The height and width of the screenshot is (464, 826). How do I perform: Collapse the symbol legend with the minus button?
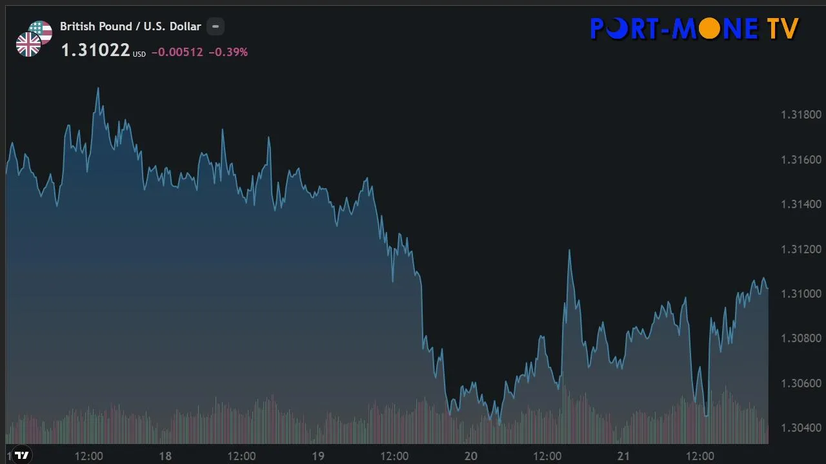pos(216,26)
